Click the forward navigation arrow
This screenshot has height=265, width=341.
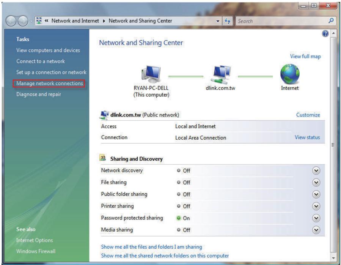(23, 21)
